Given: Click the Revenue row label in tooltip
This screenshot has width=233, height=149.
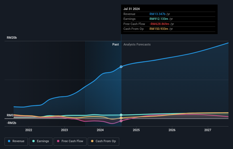Looking at the screenshot, I should [x=129, y=14].
